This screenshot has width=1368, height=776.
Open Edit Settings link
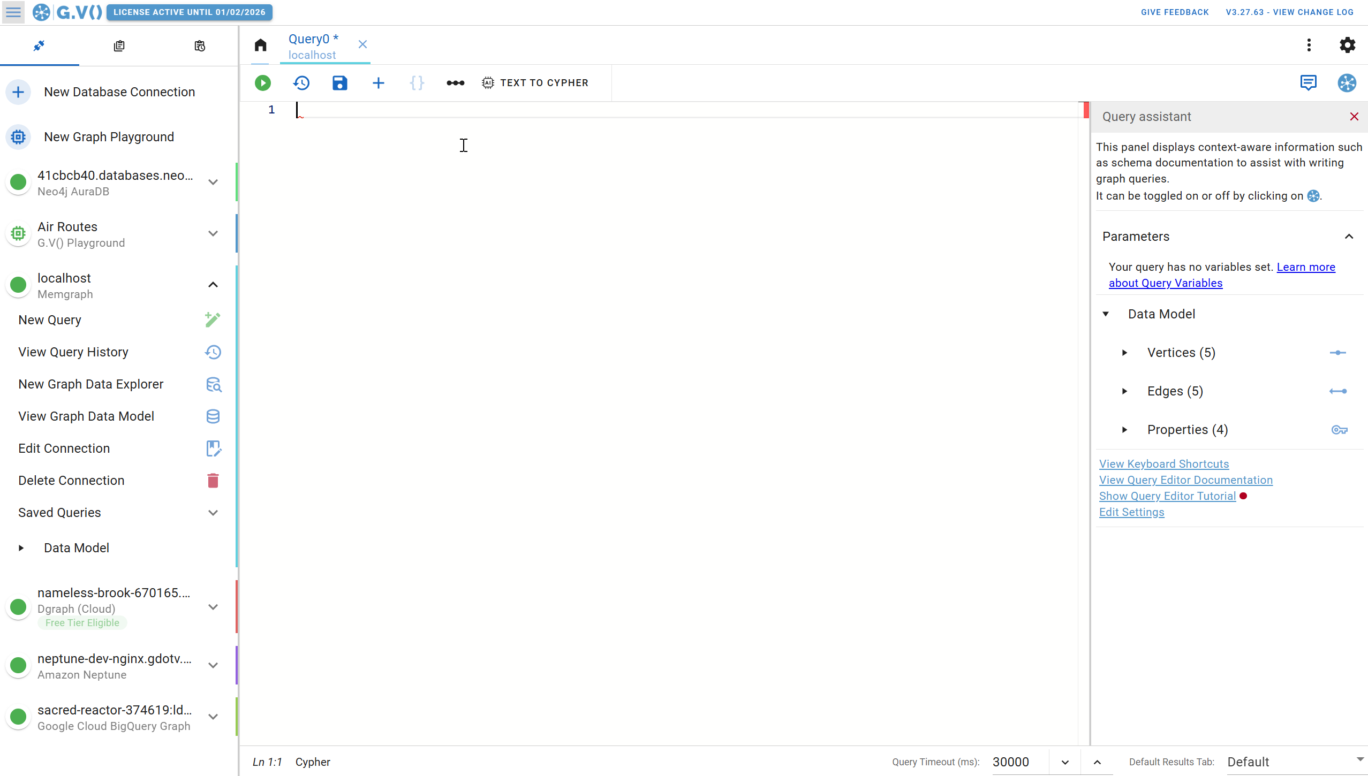point(1131,512)
